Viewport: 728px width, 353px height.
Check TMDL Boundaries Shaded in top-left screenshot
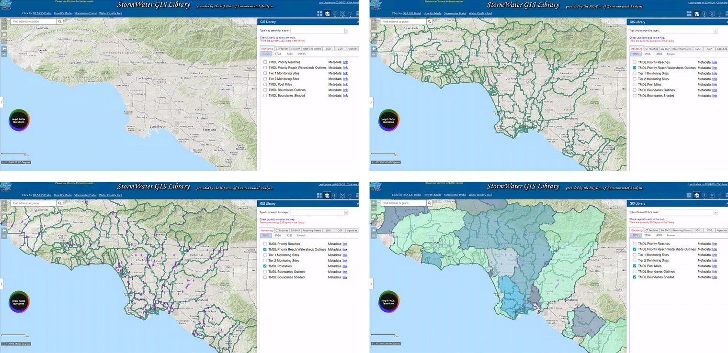265,96
